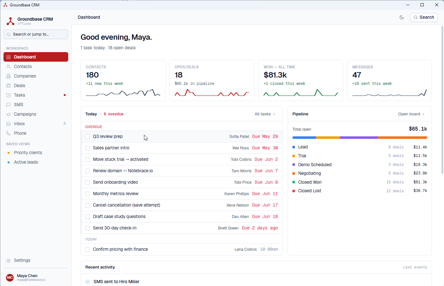Click SMS sent to Hiro Miller entry
Screen dimensions: 444x286
point(116,282)
